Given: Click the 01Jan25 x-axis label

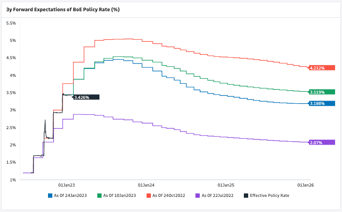Looking at the screenshot, I should pyautogui.click(x=226, y=184).
